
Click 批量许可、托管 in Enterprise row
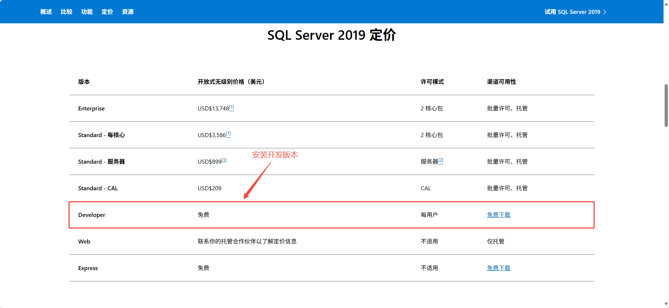[507, 108]
